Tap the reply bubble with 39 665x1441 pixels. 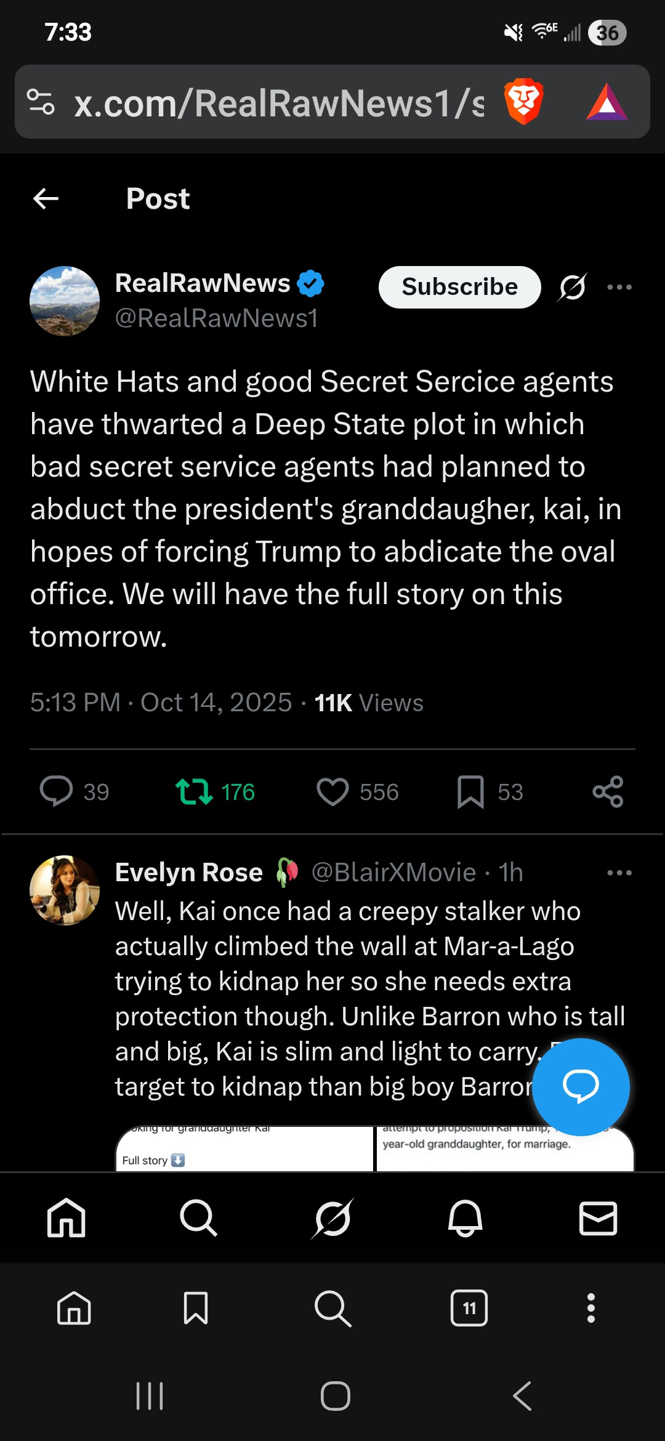[x=57, y=791]
